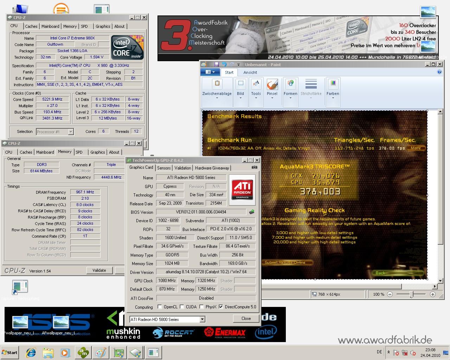Close GPU-Z with the Close button
The image size is (450, 360).
(246, 319)
